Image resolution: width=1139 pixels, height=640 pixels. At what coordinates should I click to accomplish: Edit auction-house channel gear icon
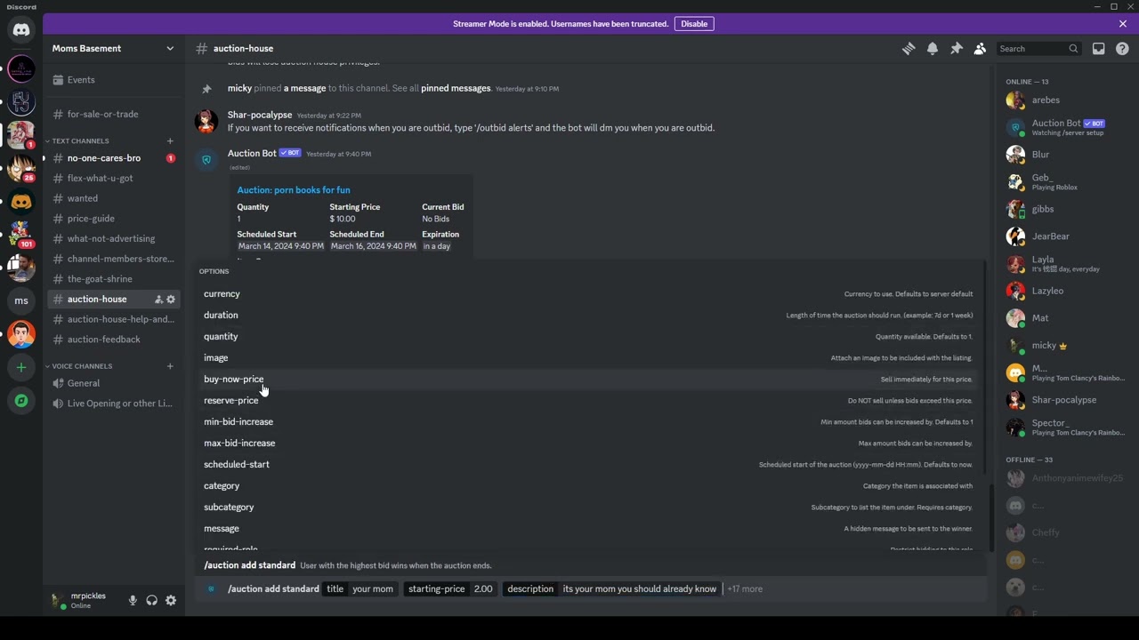pos(171,300)
